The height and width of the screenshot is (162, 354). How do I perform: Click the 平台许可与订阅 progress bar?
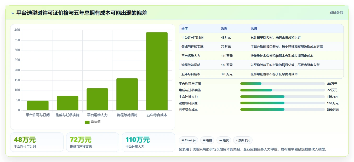coord(283,84)
